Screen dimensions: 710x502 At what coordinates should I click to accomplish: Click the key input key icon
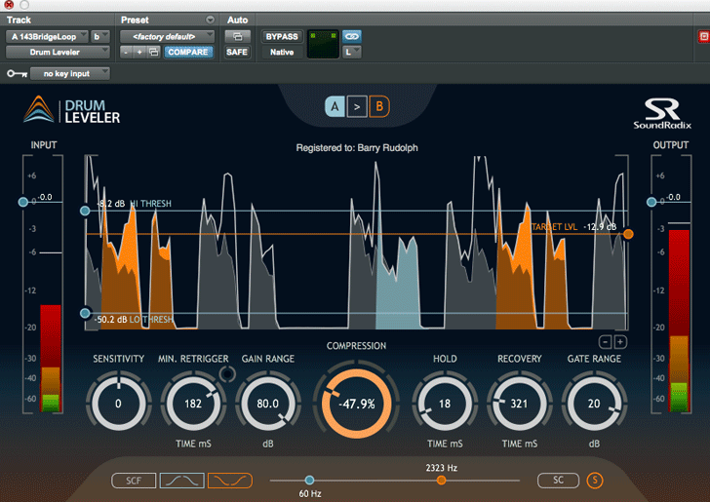(x=18, y=73)
